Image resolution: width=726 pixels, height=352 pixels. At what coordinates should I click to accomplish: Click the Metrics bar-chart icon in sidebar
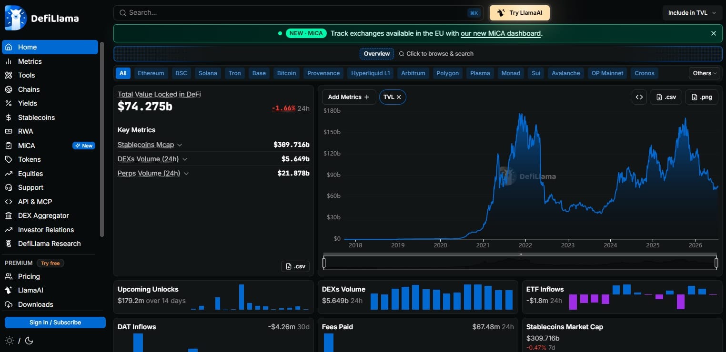pyautogui.click(x=9, y=61)
